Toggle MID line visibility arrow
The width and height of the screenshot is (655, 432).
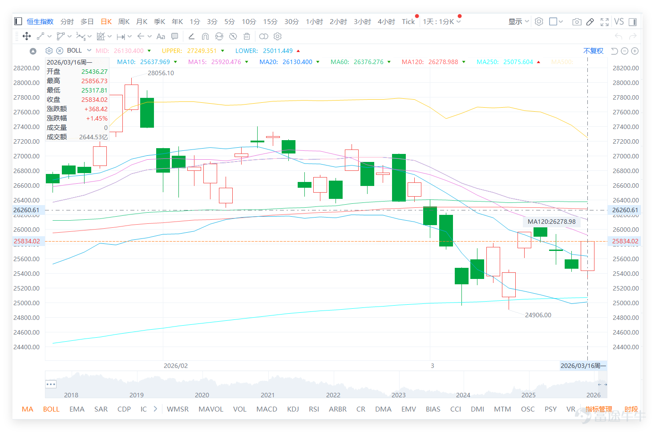point(149,51)
